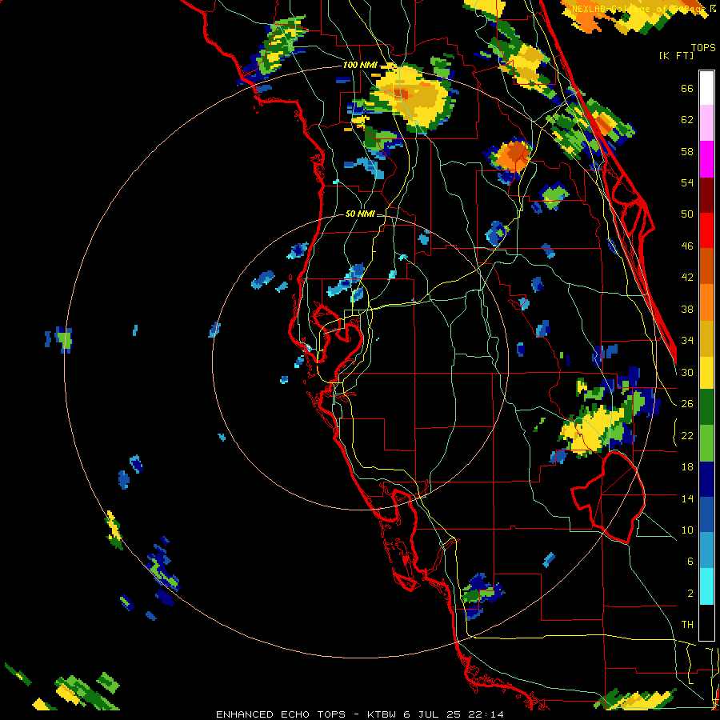Click the '100 NMI' range ring label
Viewport: 720px width, 720px height.
[x=360, y=65]
